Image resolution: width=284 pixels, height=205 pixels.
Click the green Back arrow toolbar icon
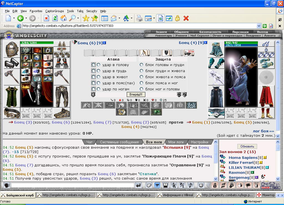point(20,18)
